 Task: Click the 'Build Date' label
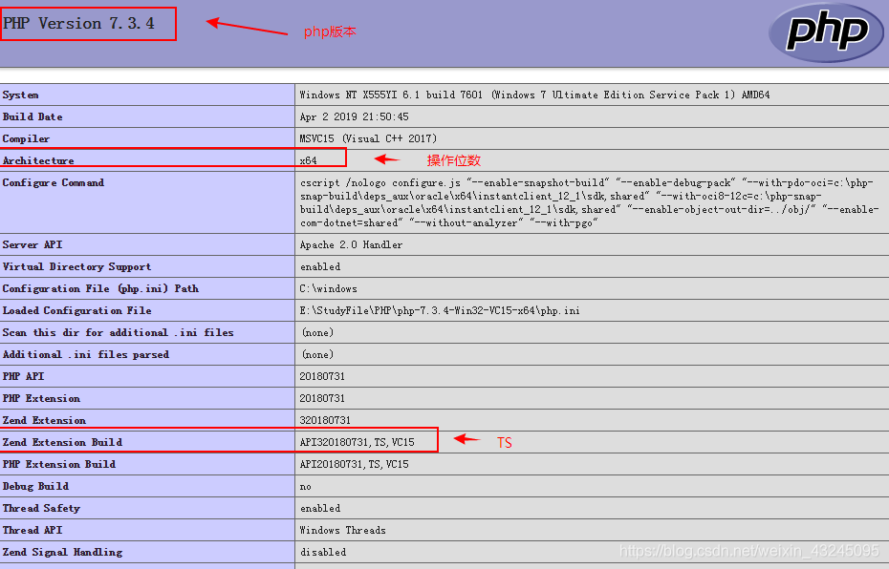click(33, 116)
